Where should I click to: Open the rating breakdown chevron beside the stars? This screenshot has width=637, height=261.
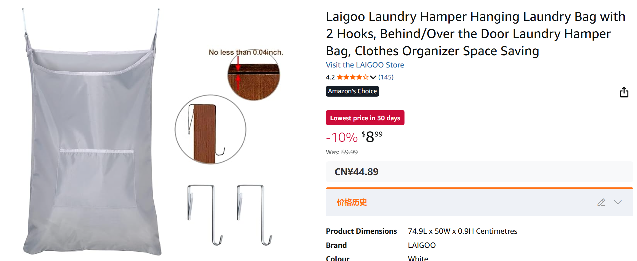373,77
